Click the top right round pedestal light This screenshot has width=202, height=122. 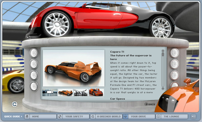174,53
